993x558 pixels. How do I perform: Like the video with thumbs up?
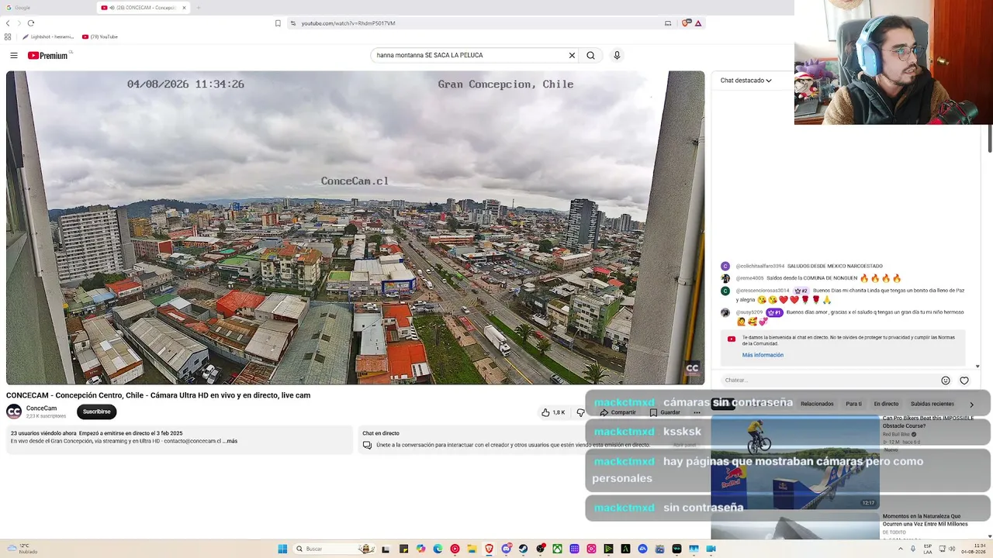553,412
